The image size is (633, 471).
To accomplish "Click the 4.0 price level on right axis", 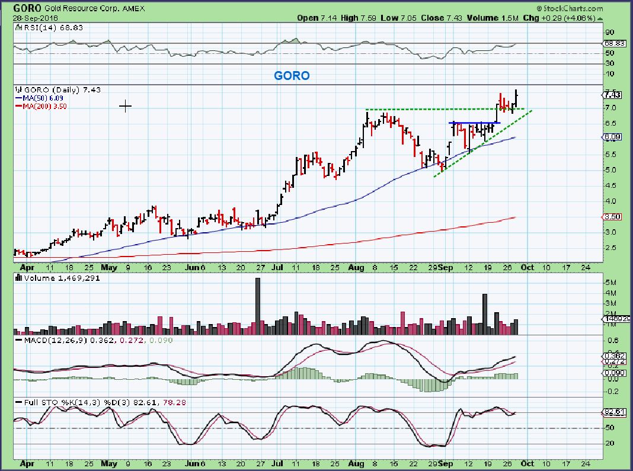I will point(610,201).
